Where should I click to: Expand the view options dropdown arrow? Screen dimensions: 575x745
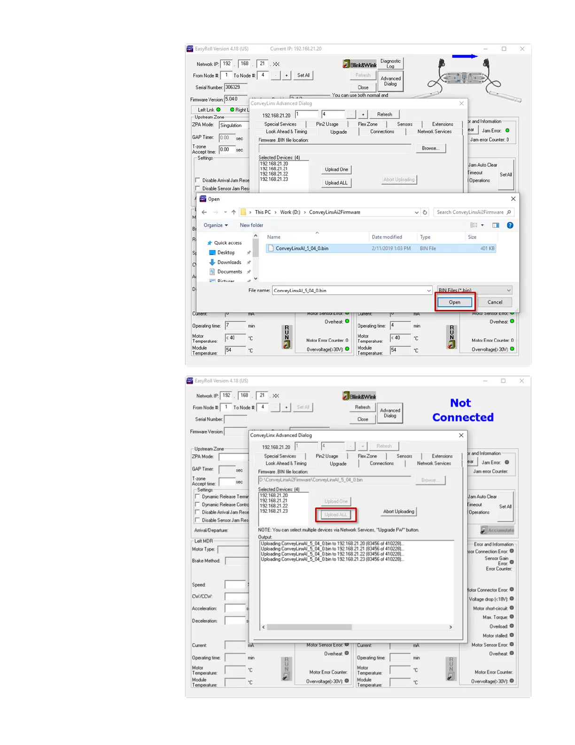(x=482, y=225)
